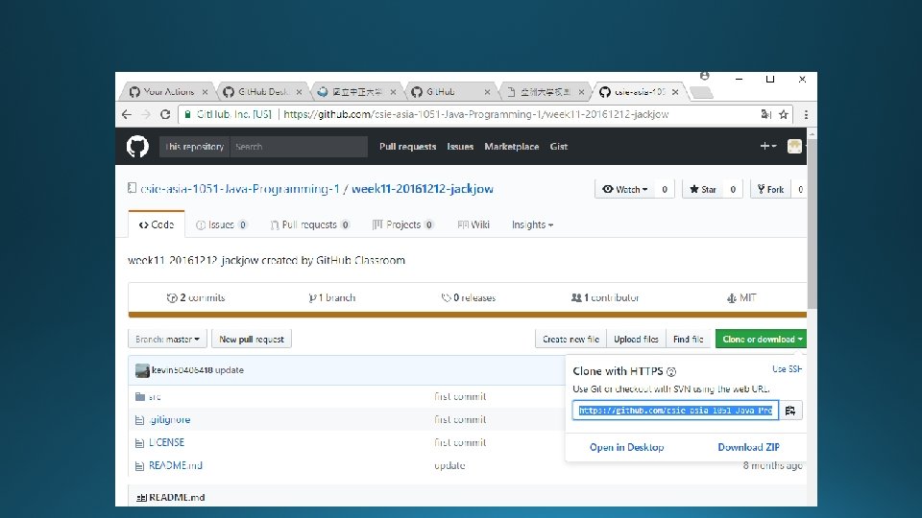Click the HTTPS clone URL field

[675, 411]
